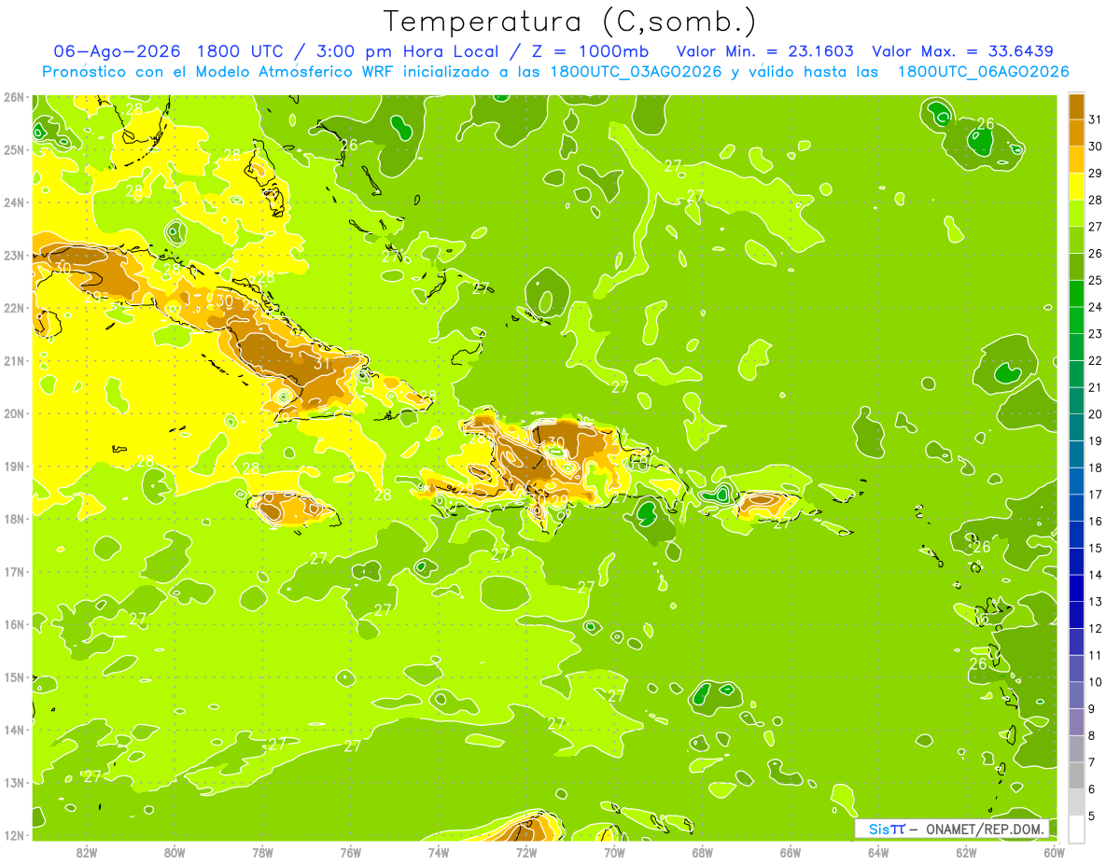Click the 22N latitude axis label
This screenshot has height=865, width=1120.
pos(13,308)
